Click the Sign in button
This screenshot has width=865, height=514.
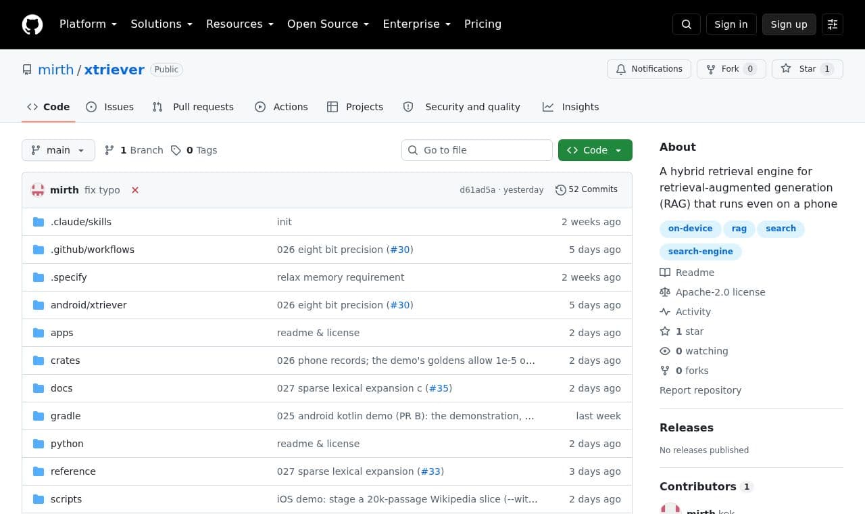coord(731,24)
